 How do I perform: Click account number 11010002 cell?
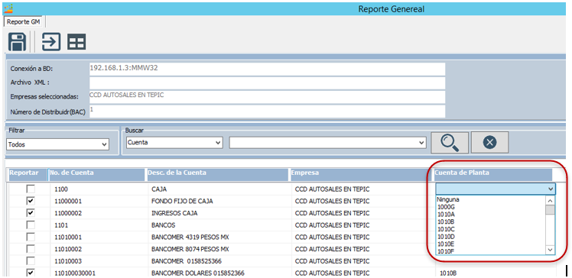coord(68,249)
